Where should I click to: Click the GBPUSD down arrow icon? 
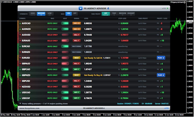tap(20, 81)
